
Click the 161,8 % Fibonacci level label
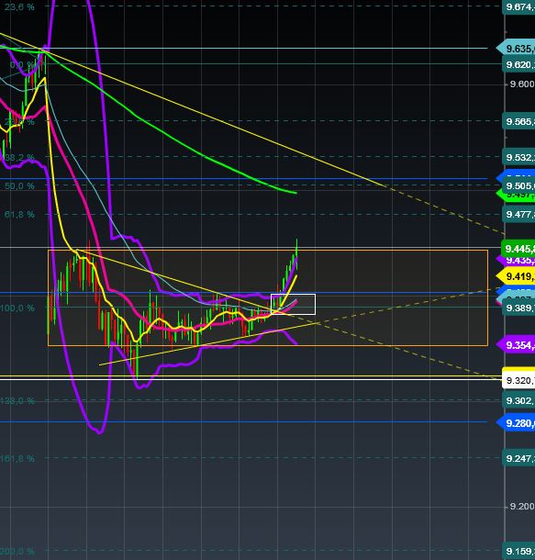[x=17, y=458]
